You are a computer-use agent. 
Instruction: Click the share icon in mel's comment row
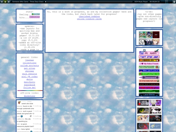pos(31,116)
